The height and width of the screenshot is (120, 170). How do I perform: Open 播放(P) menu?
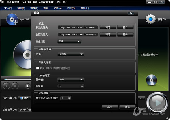click(34, 8)
